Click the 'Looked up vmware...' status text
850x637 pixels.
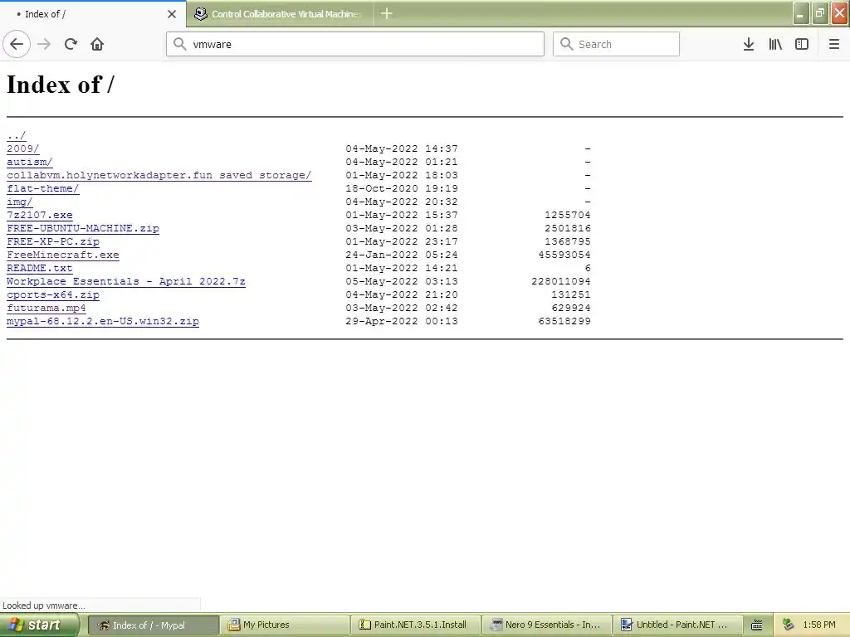point(44,605)
